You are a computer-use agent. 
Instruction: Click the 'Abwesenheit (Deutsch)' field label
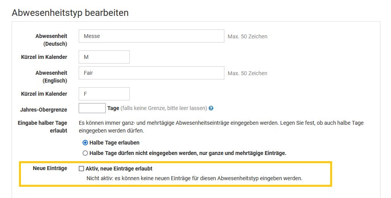(x=51, y=40)
